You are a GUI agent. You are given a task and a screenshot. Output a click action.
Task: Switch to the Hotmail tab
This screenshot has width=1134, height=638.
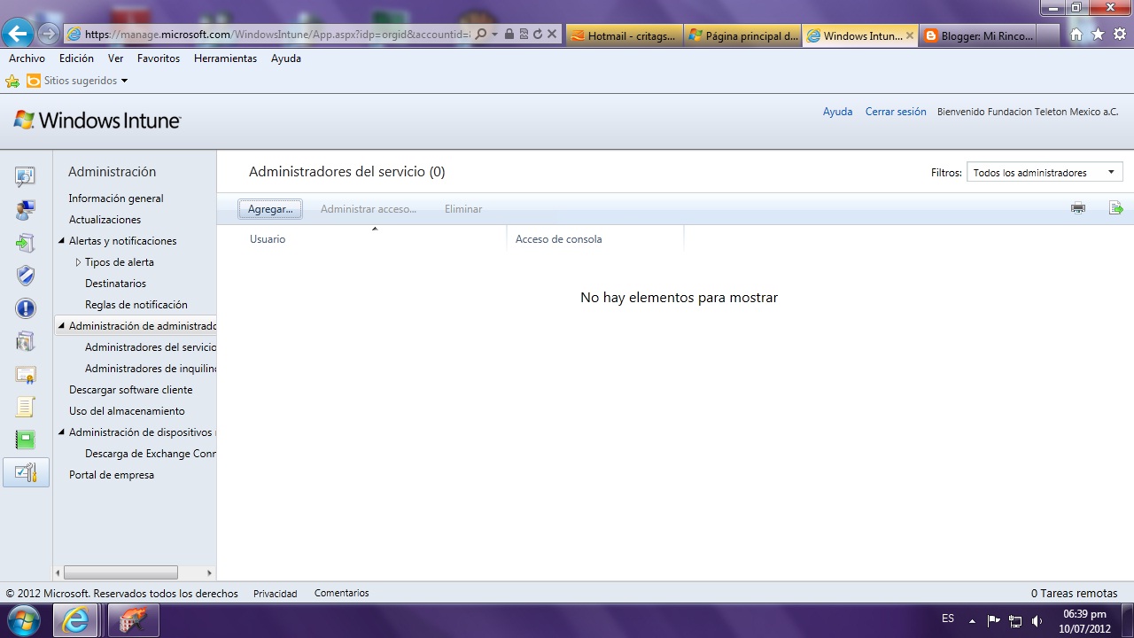(624, 35)
